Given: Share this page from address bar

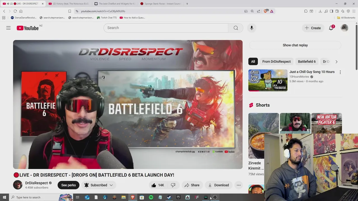Looking at the screenshot, I should pyautogui.click(x=258, y=11).
